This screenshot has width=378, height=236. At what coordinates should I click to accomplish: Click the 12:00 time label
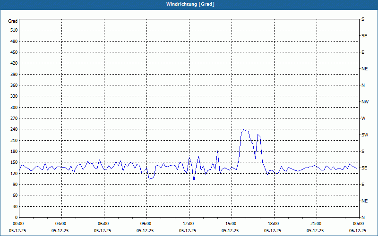pyautogui.click(x=189, y=223)
